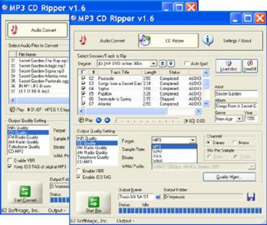Click the playback seek slider
Image resolution: width=267 pixels, height=225 pixels.
(x=148, y=121)
